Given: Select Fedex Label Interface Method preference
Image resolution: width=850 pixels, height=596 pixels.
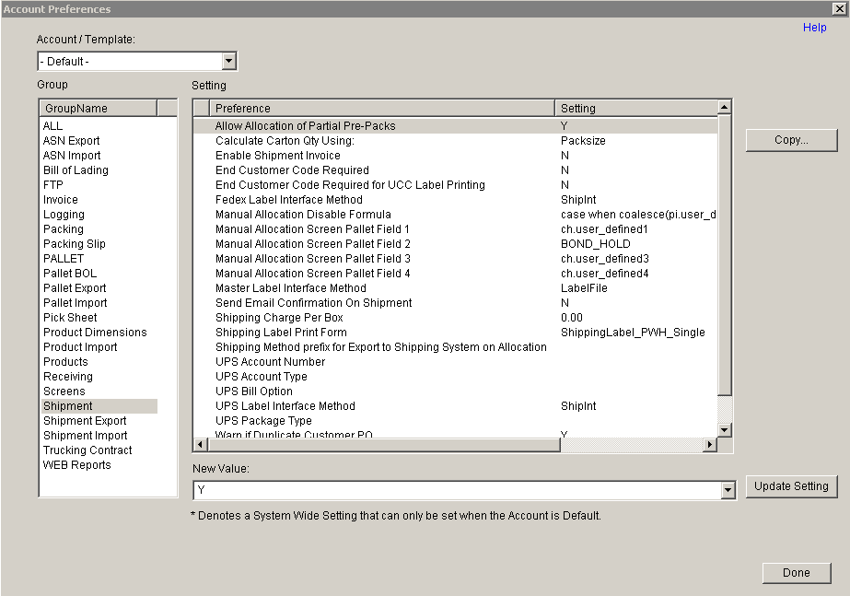Looking at the screenshot, I should (x=455, y=200).
